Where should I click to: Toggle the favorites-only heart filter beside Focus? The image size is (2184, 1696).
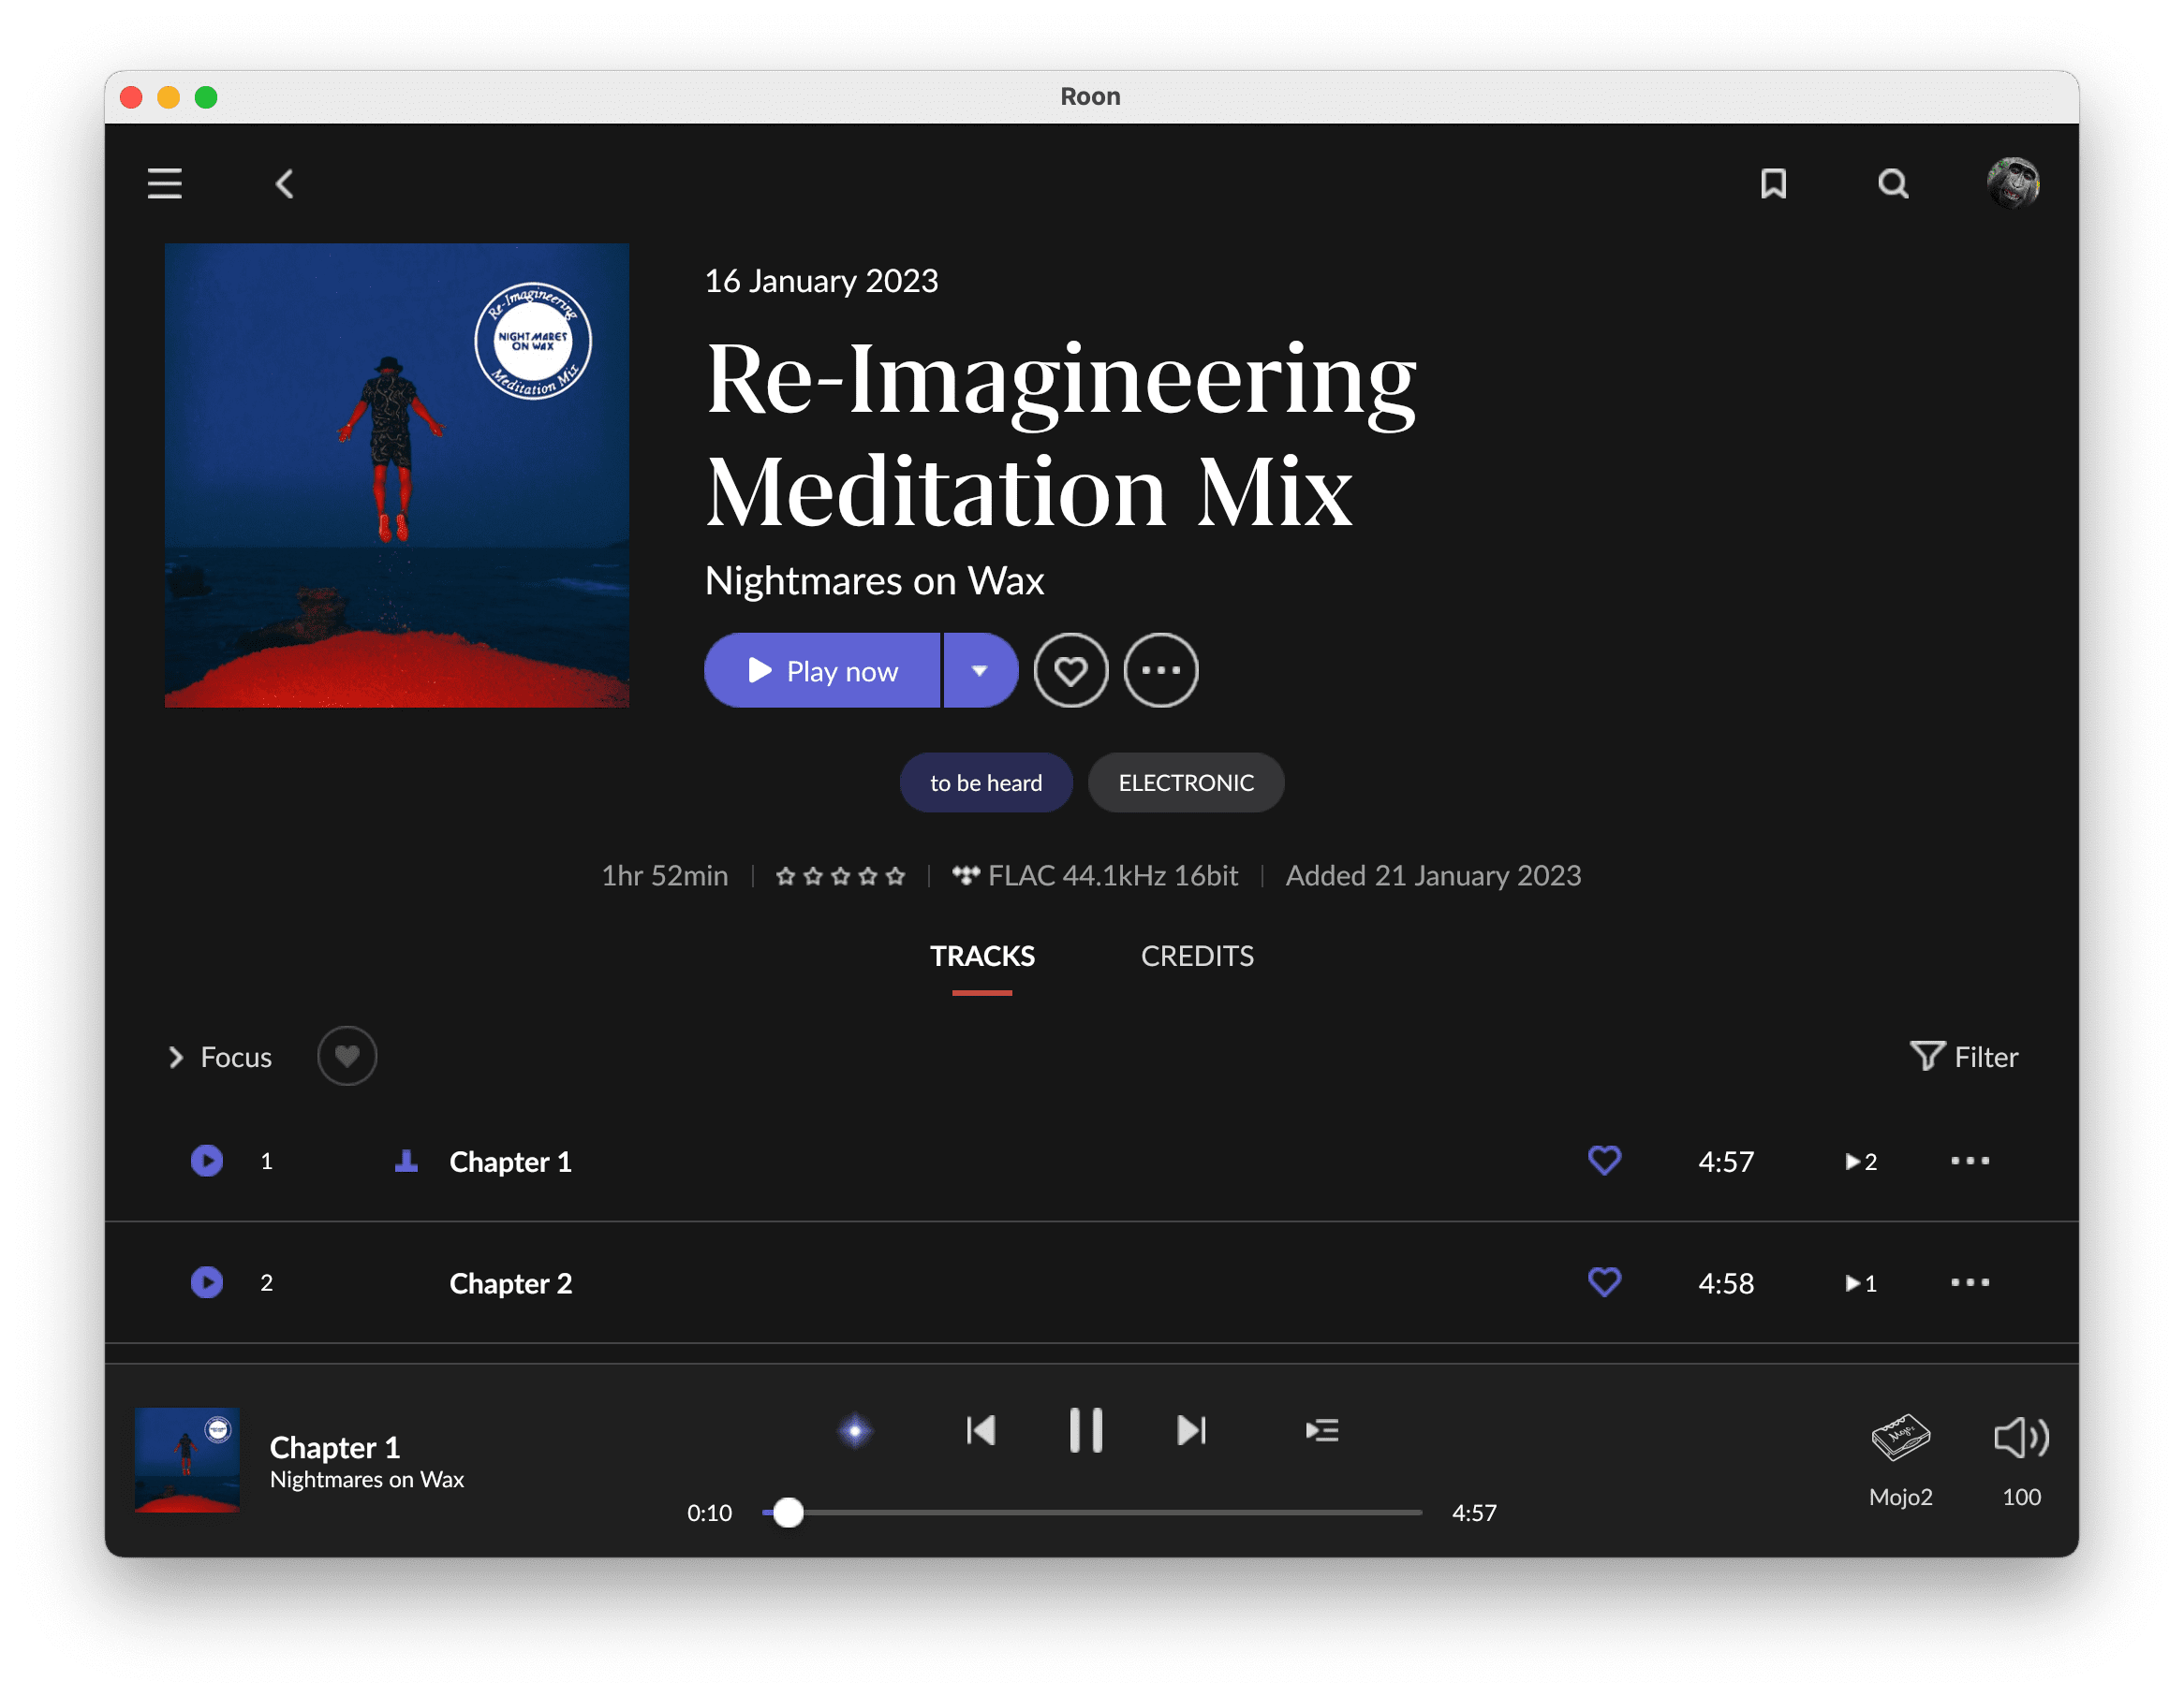pyautogui.click(x=347, y=1057)
